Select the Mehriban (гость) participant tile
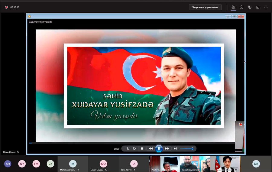Screen dimensions: 272x172 point(73,164)
